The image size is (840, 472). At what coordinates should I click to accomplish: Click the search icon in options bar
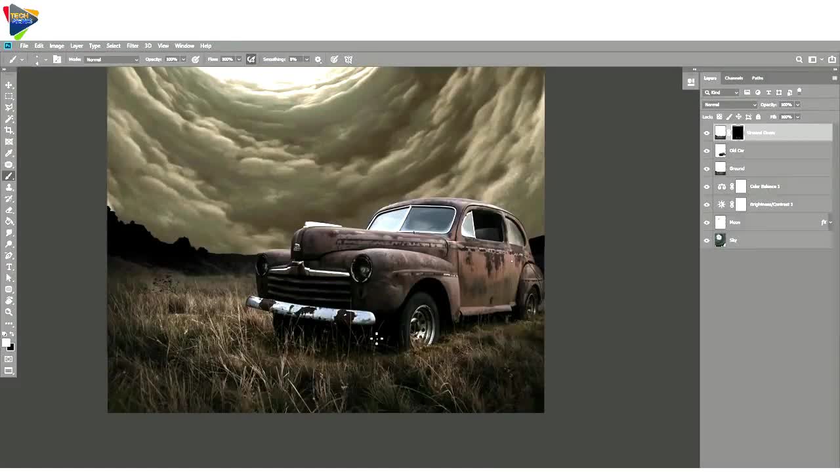click(799, 60)
